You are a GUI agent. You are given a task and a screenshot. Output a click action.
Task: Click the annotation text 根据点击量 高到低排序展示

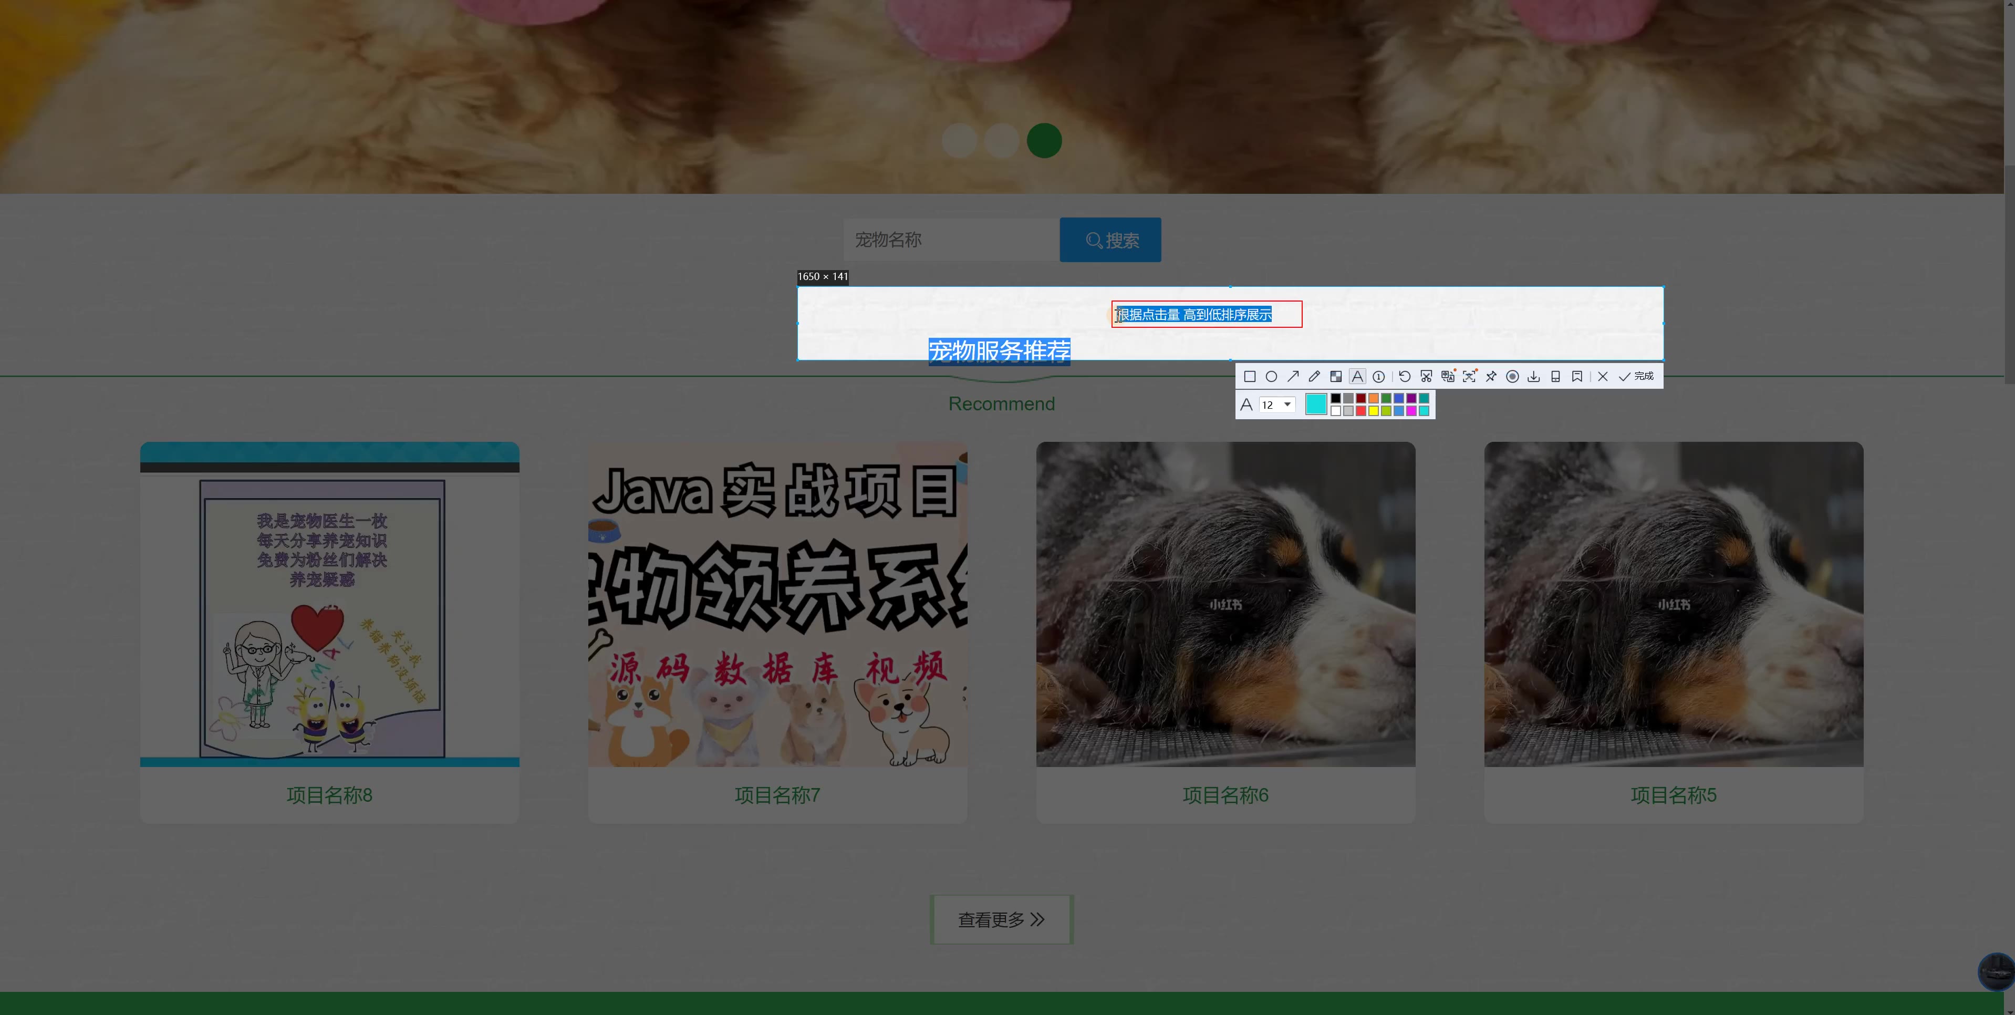tap(1195, 315)
